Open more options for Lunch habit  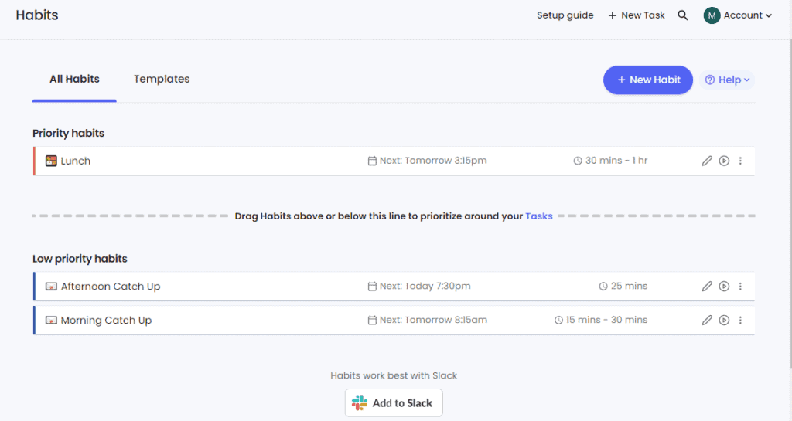point(740,161)
